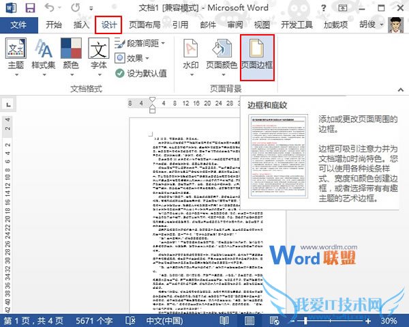Click the 页面边框 page borders button
The width and height of the screenshot is (409, 327).
click(x=257, y=57)
